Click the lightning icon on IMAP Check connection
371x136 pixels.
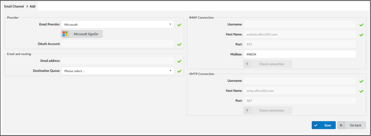coord(247,64)
